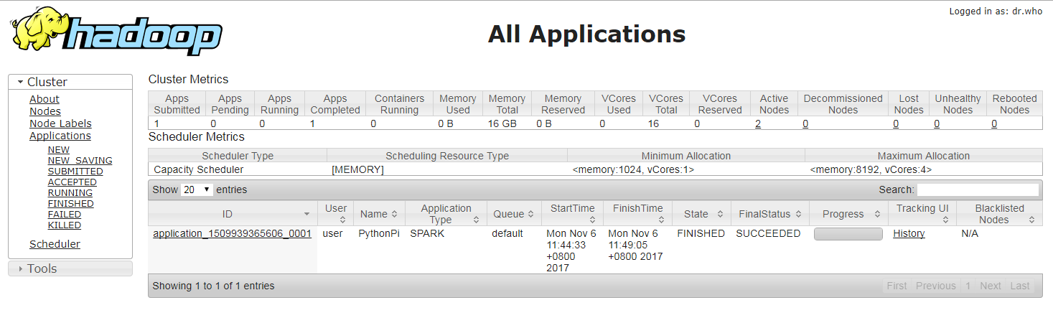Sort table by Tracking UI column
Image resolution: width=1053 pixels, height=318 pixels.
922,214
